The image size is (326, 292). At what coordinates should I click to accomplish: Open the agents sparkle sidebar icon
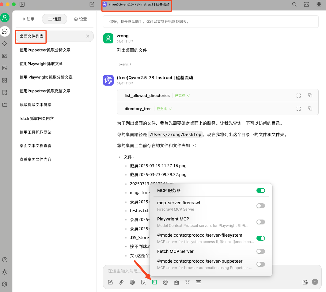click(5, 44)
